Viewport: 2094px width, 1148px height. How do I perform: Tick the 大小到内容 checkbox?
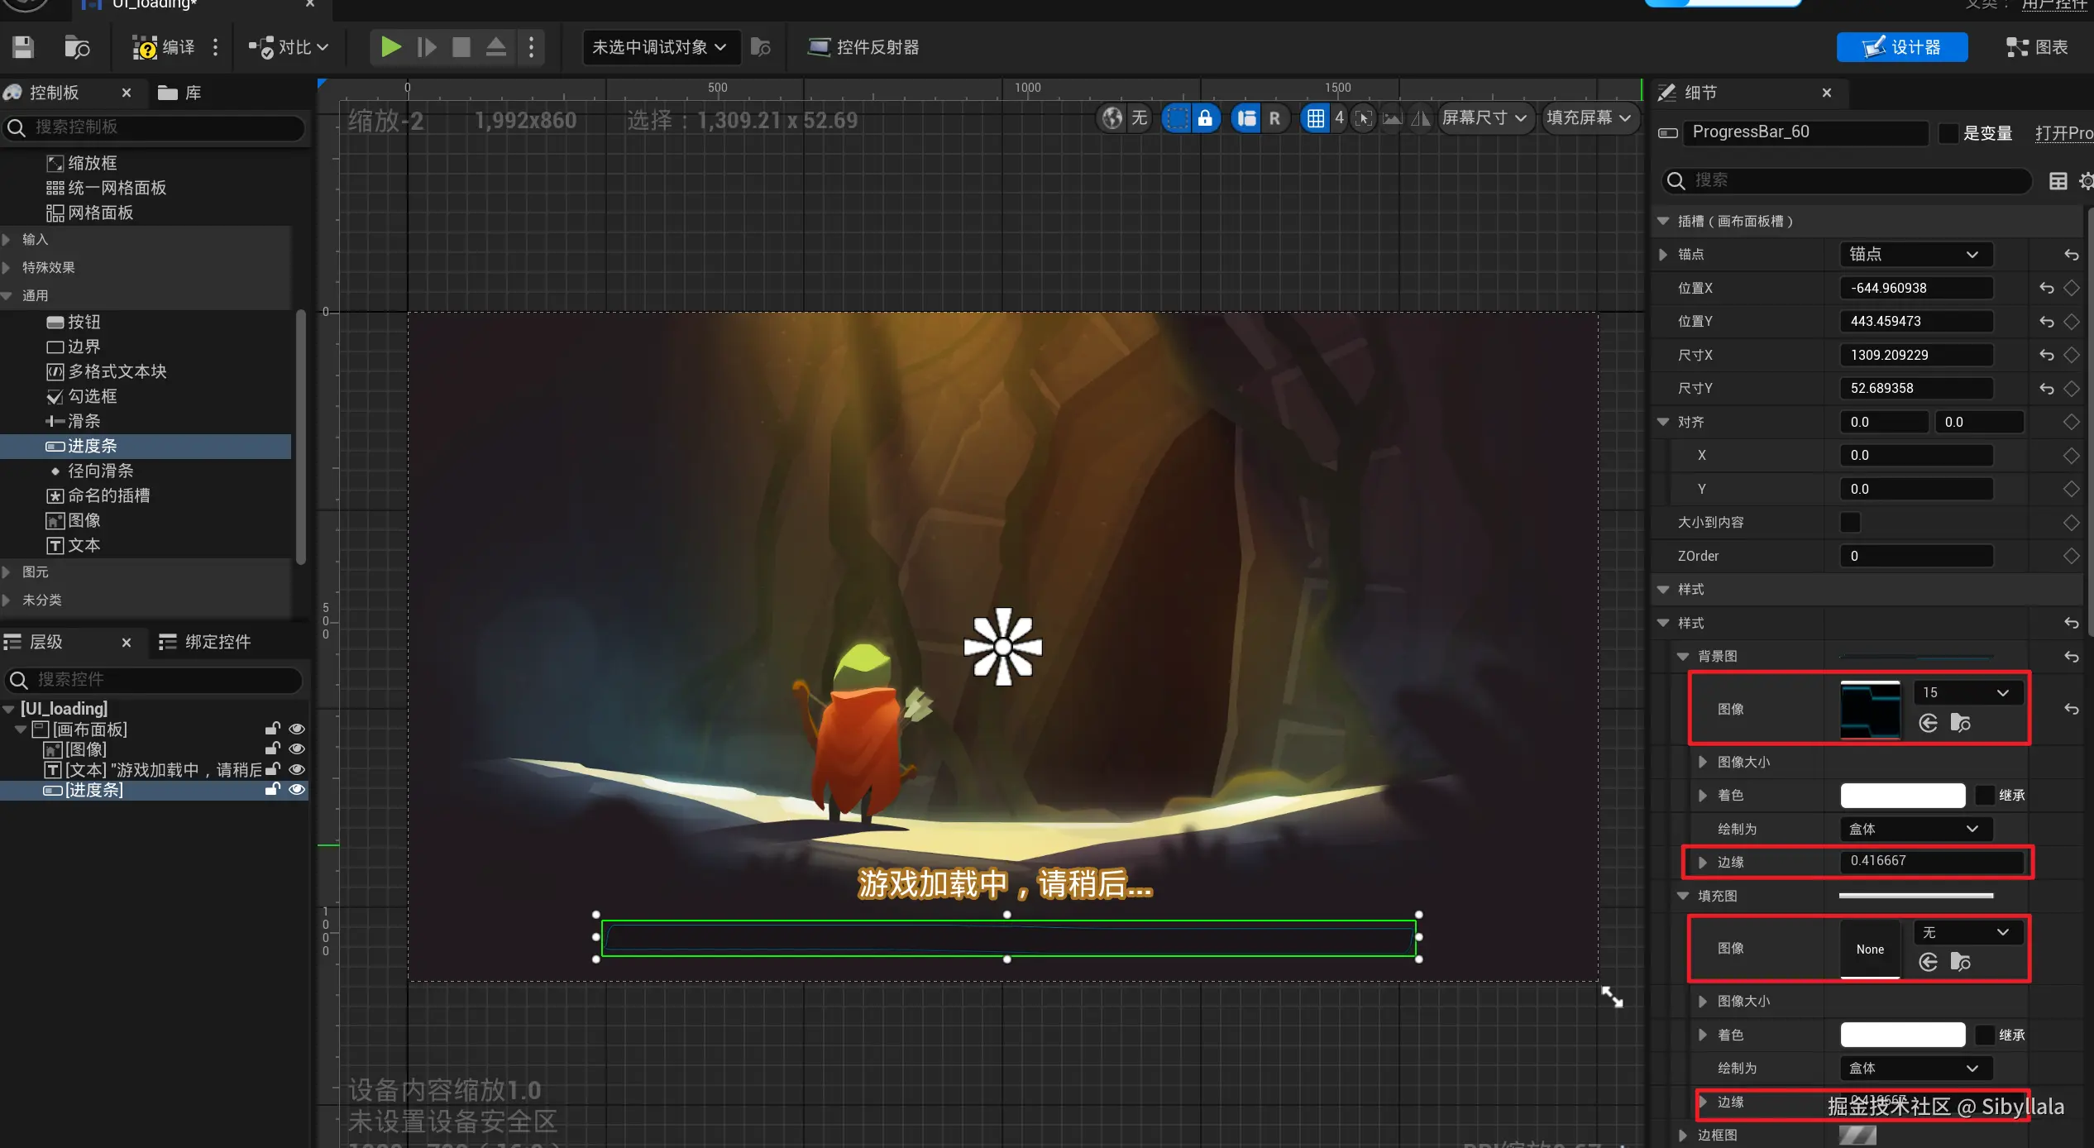click(1850, 523)
